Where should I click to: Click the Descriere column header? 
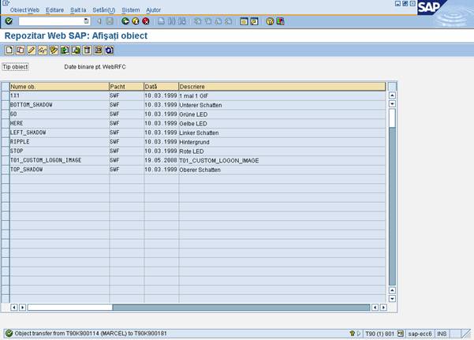282,87
